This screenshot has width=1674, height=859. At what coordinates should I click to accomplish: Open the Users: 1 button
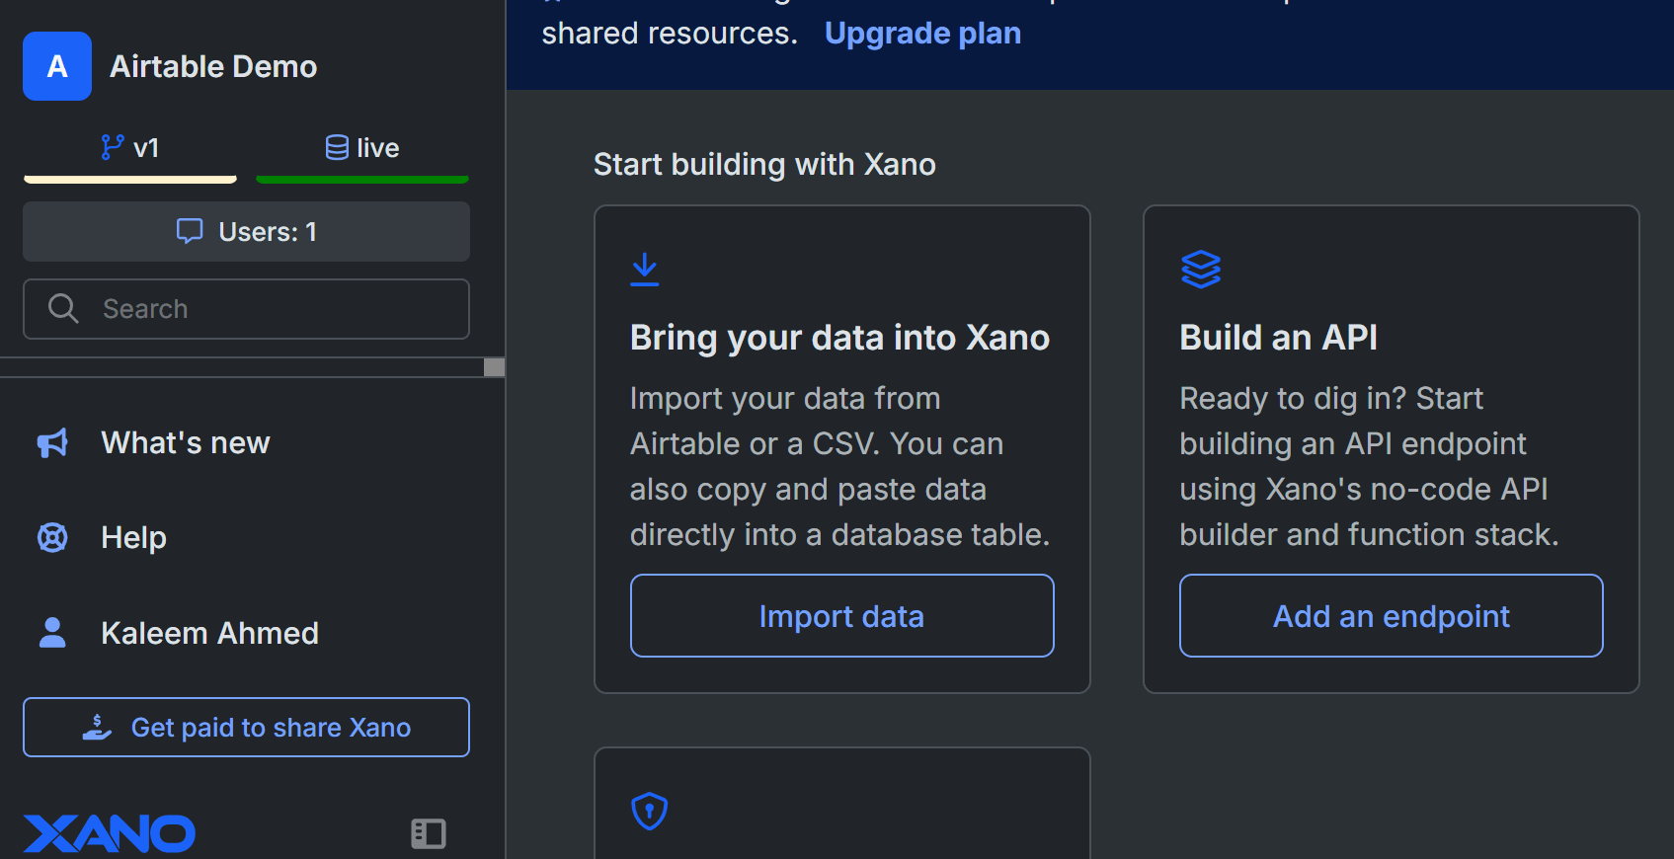(x=246, y=232)
